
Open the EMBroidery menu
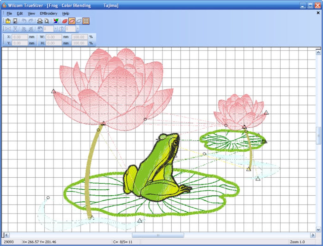pos(48,13)
